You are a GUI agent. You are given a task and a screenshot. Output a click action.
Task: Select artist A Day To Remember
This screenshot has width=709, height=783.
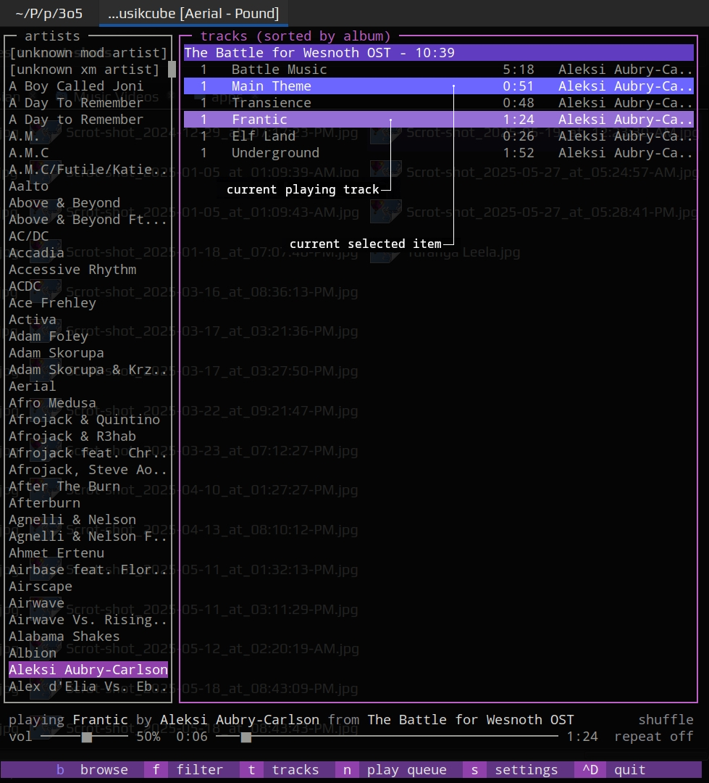coord(76,103)
